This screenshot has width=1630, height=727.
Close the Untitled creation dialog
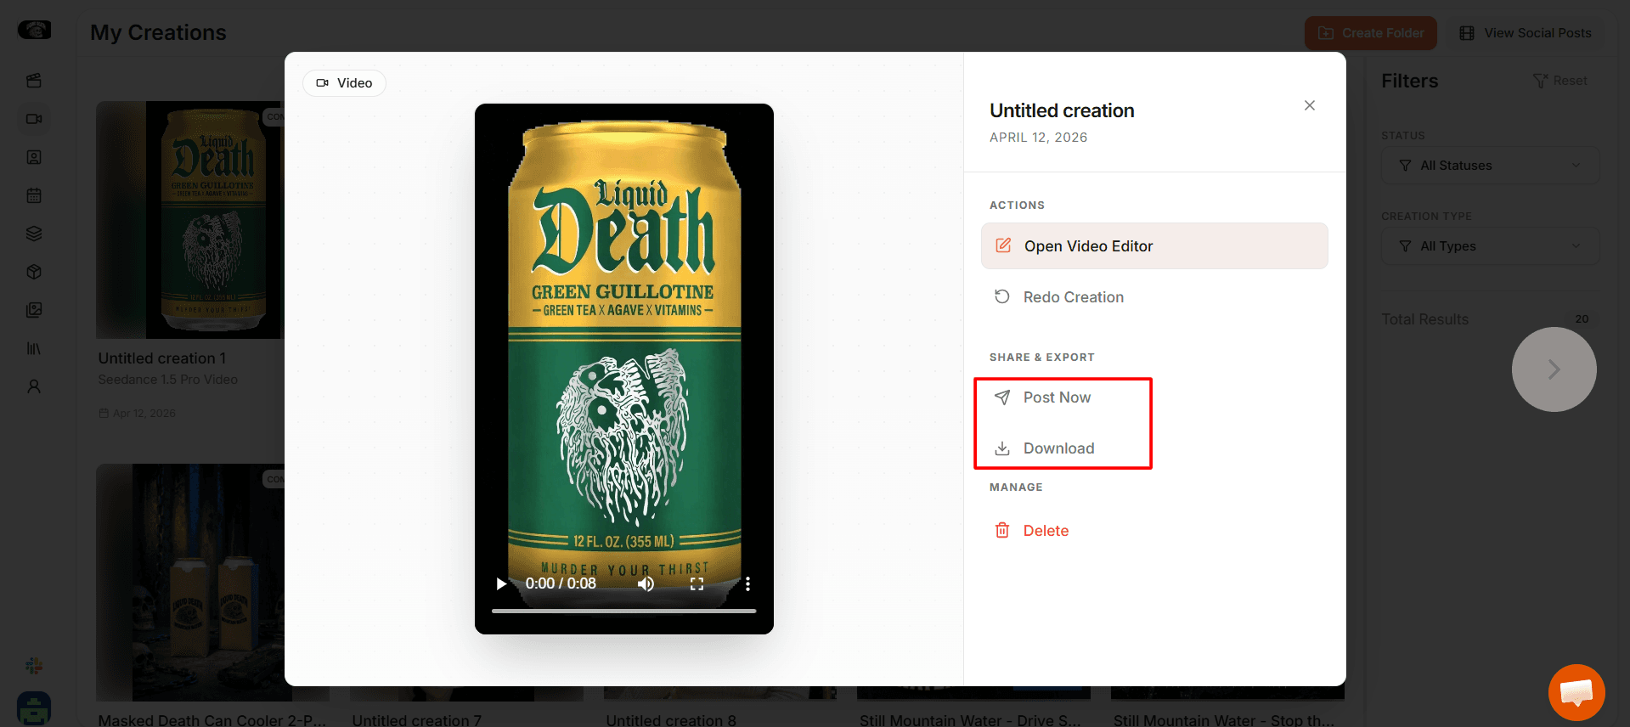[1310, 105]
